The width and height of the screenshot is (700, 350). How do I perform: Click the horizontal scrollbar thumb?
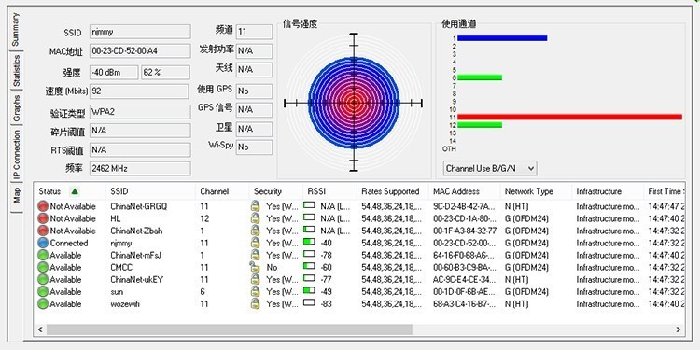(230, 329)
